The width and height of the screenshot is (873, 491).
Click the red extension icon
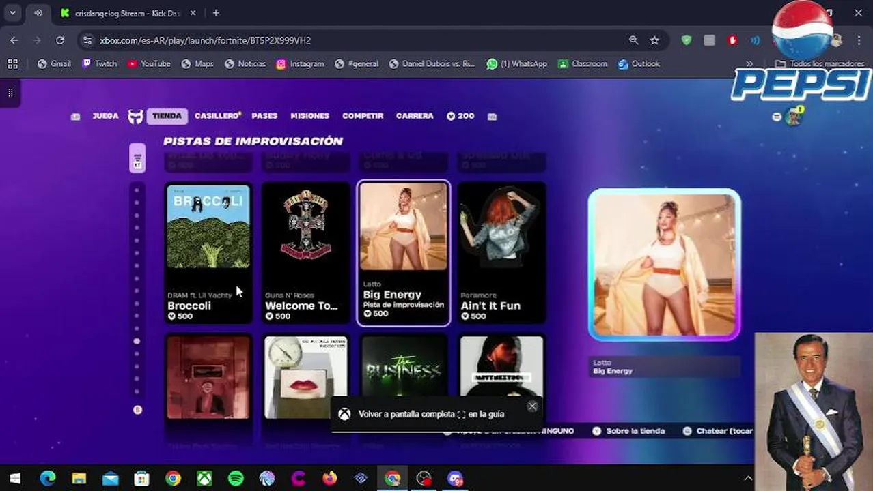(x=732, y=40)
